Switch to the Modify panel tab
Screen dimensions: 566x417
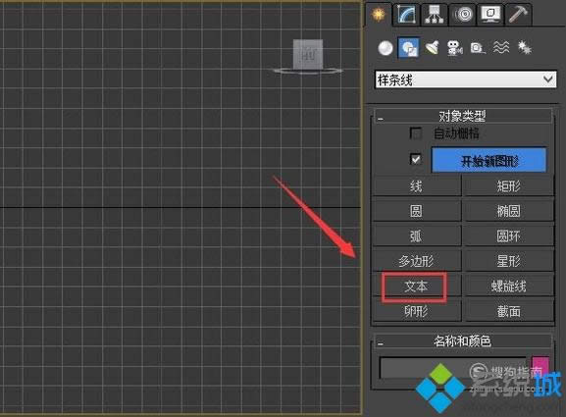coord(407,15)
